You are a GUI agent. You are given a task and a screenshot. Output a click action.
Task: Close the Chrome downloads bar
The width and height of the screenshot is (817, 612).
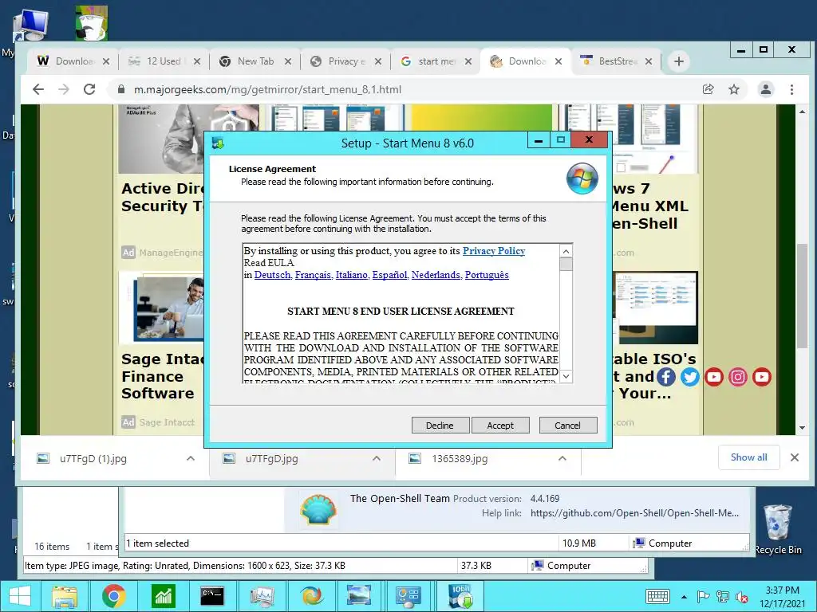(x=795, y=457)
